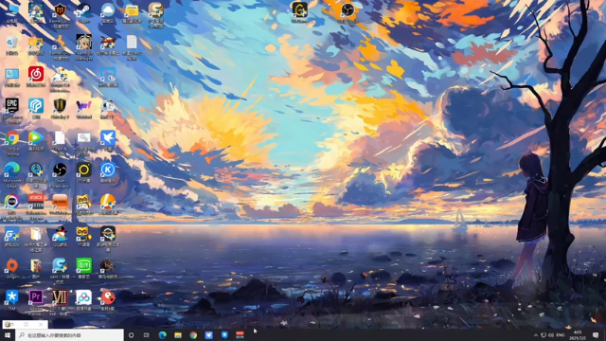Open the gold shield game shortcut
606x341 pixels.
click(x=60, y=108)
